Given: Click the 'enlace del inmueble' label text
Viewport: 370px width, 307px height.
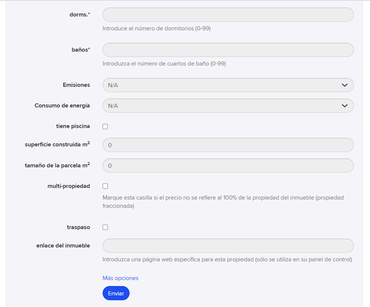Looking at the screenshot, I should coord(63,246).
